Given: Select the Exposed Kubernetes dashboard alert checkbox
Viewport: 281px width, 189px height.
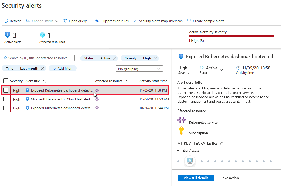Looking at the screenshot, I should (6, 90).
